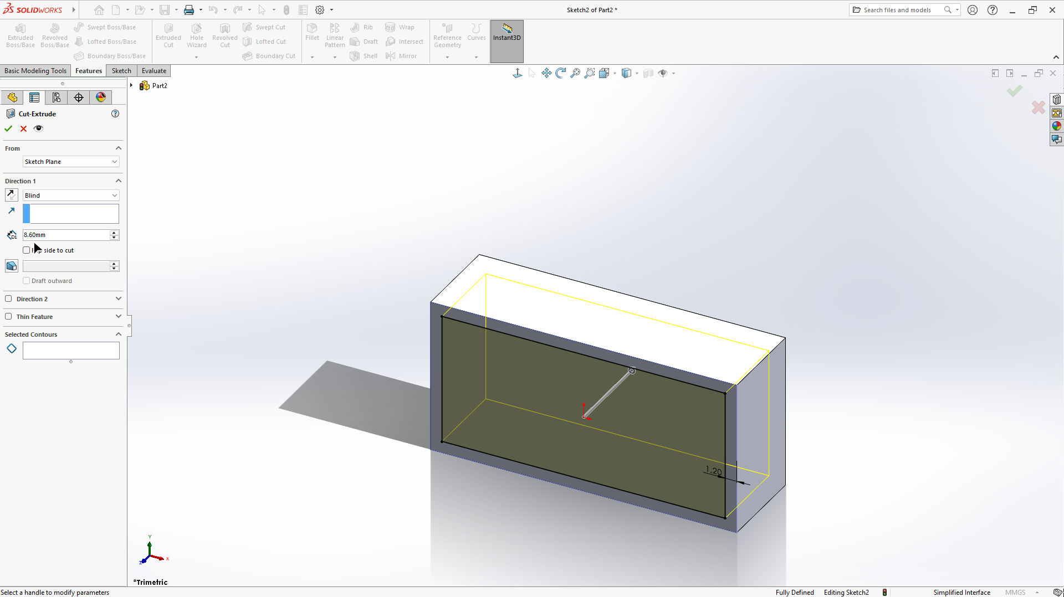Click the Draft On/Off icon button
Image resolution: width=1064 pixels, height=597 pixels.
11,266
